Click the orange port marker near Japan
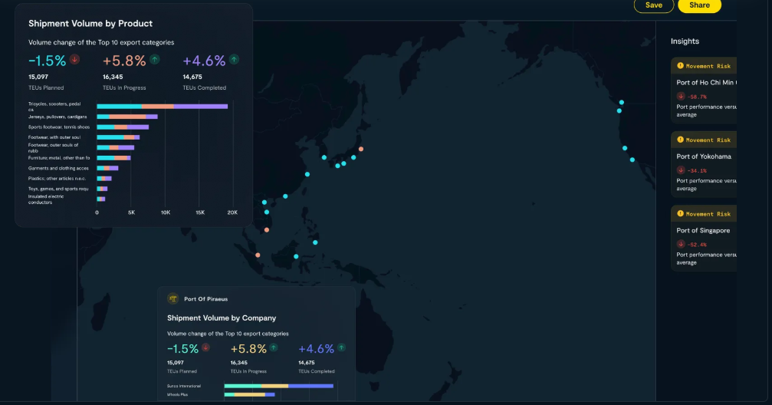Image resolution: width=772 pixels, height=405 pixels. click(x=361, y=149)
